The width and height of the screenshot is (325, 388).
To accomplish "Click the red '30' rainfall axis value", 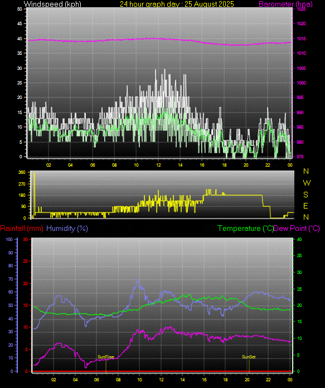I will click(x=25, y=239).
